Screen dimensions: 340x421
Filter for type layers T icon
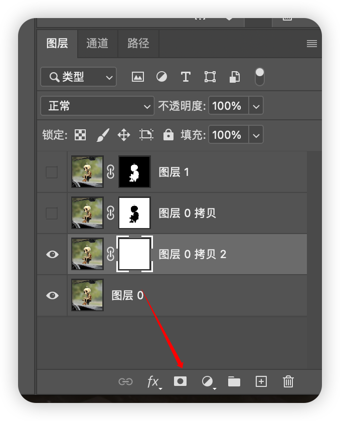[186, 77]
